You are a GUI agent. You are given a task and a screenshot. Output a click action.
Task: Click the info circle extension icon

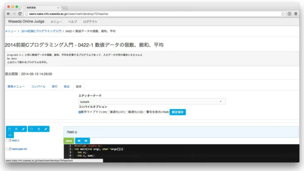(x=289, y=14)
